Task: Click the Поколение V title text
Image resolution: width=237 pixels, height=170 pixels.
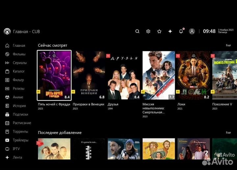Action: pos(222,104)
